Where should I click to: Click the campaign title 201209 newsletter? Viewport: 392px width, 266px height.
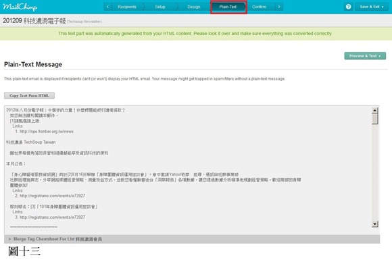[x=34, y=21]
